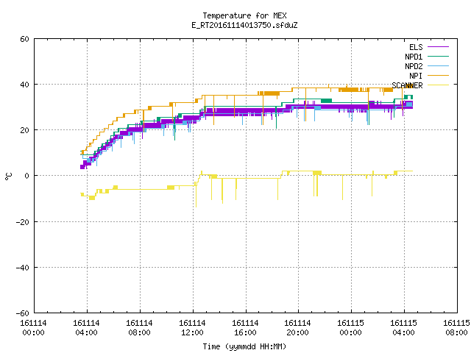Screen dimensions: 471x353
Task: Click the y-axis label -60
Action: point(23,313)
